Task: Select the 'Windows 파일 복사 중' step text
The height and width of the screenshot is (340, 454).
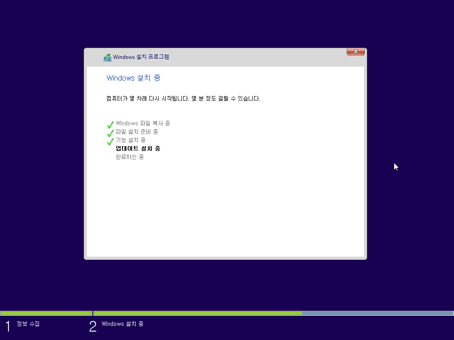Action: pyautogui.click(x=143, y=124)
